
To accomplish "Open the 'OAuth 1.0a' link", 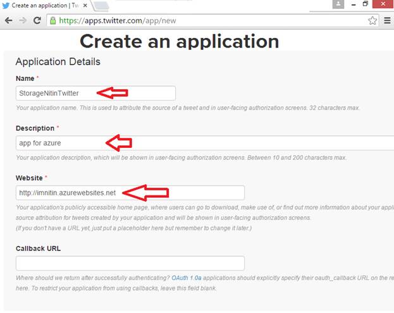I will click(187, 278).
